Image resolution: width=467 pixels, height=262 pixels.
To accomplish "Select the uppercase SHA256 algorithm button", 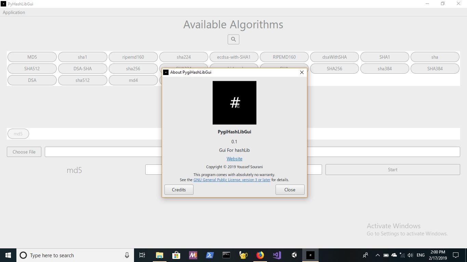I will (x=334, y=69).
